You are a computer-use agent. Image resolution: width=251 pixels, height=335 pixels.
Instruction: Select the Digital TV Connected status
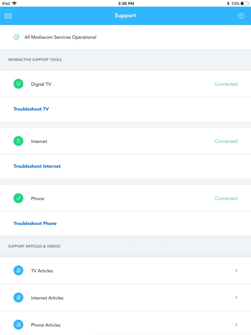coord(226,84)
